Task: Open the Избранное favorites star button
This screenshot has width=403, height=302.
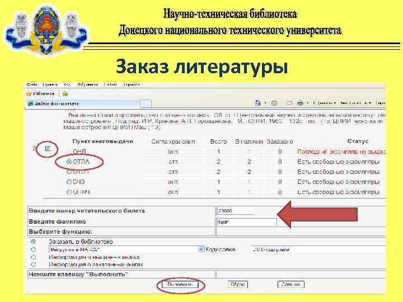Action: [40, 94]
